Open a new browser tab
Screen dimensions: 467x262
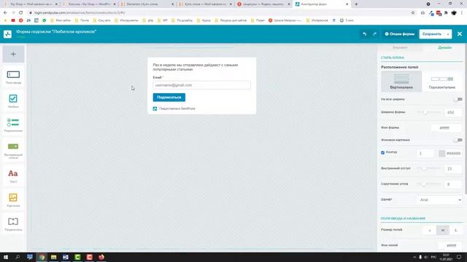(x=356, y=4)
